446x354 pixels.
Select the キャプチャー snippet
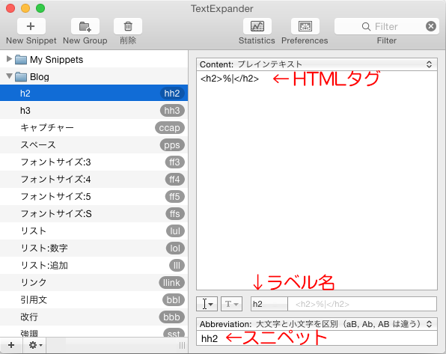point(94,127)
